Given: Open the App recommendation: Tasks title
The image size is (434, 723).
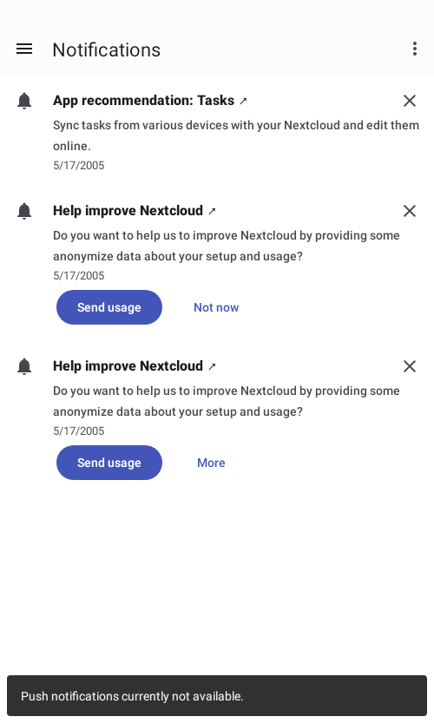Looking at the screenshot, I should (144, 101).
